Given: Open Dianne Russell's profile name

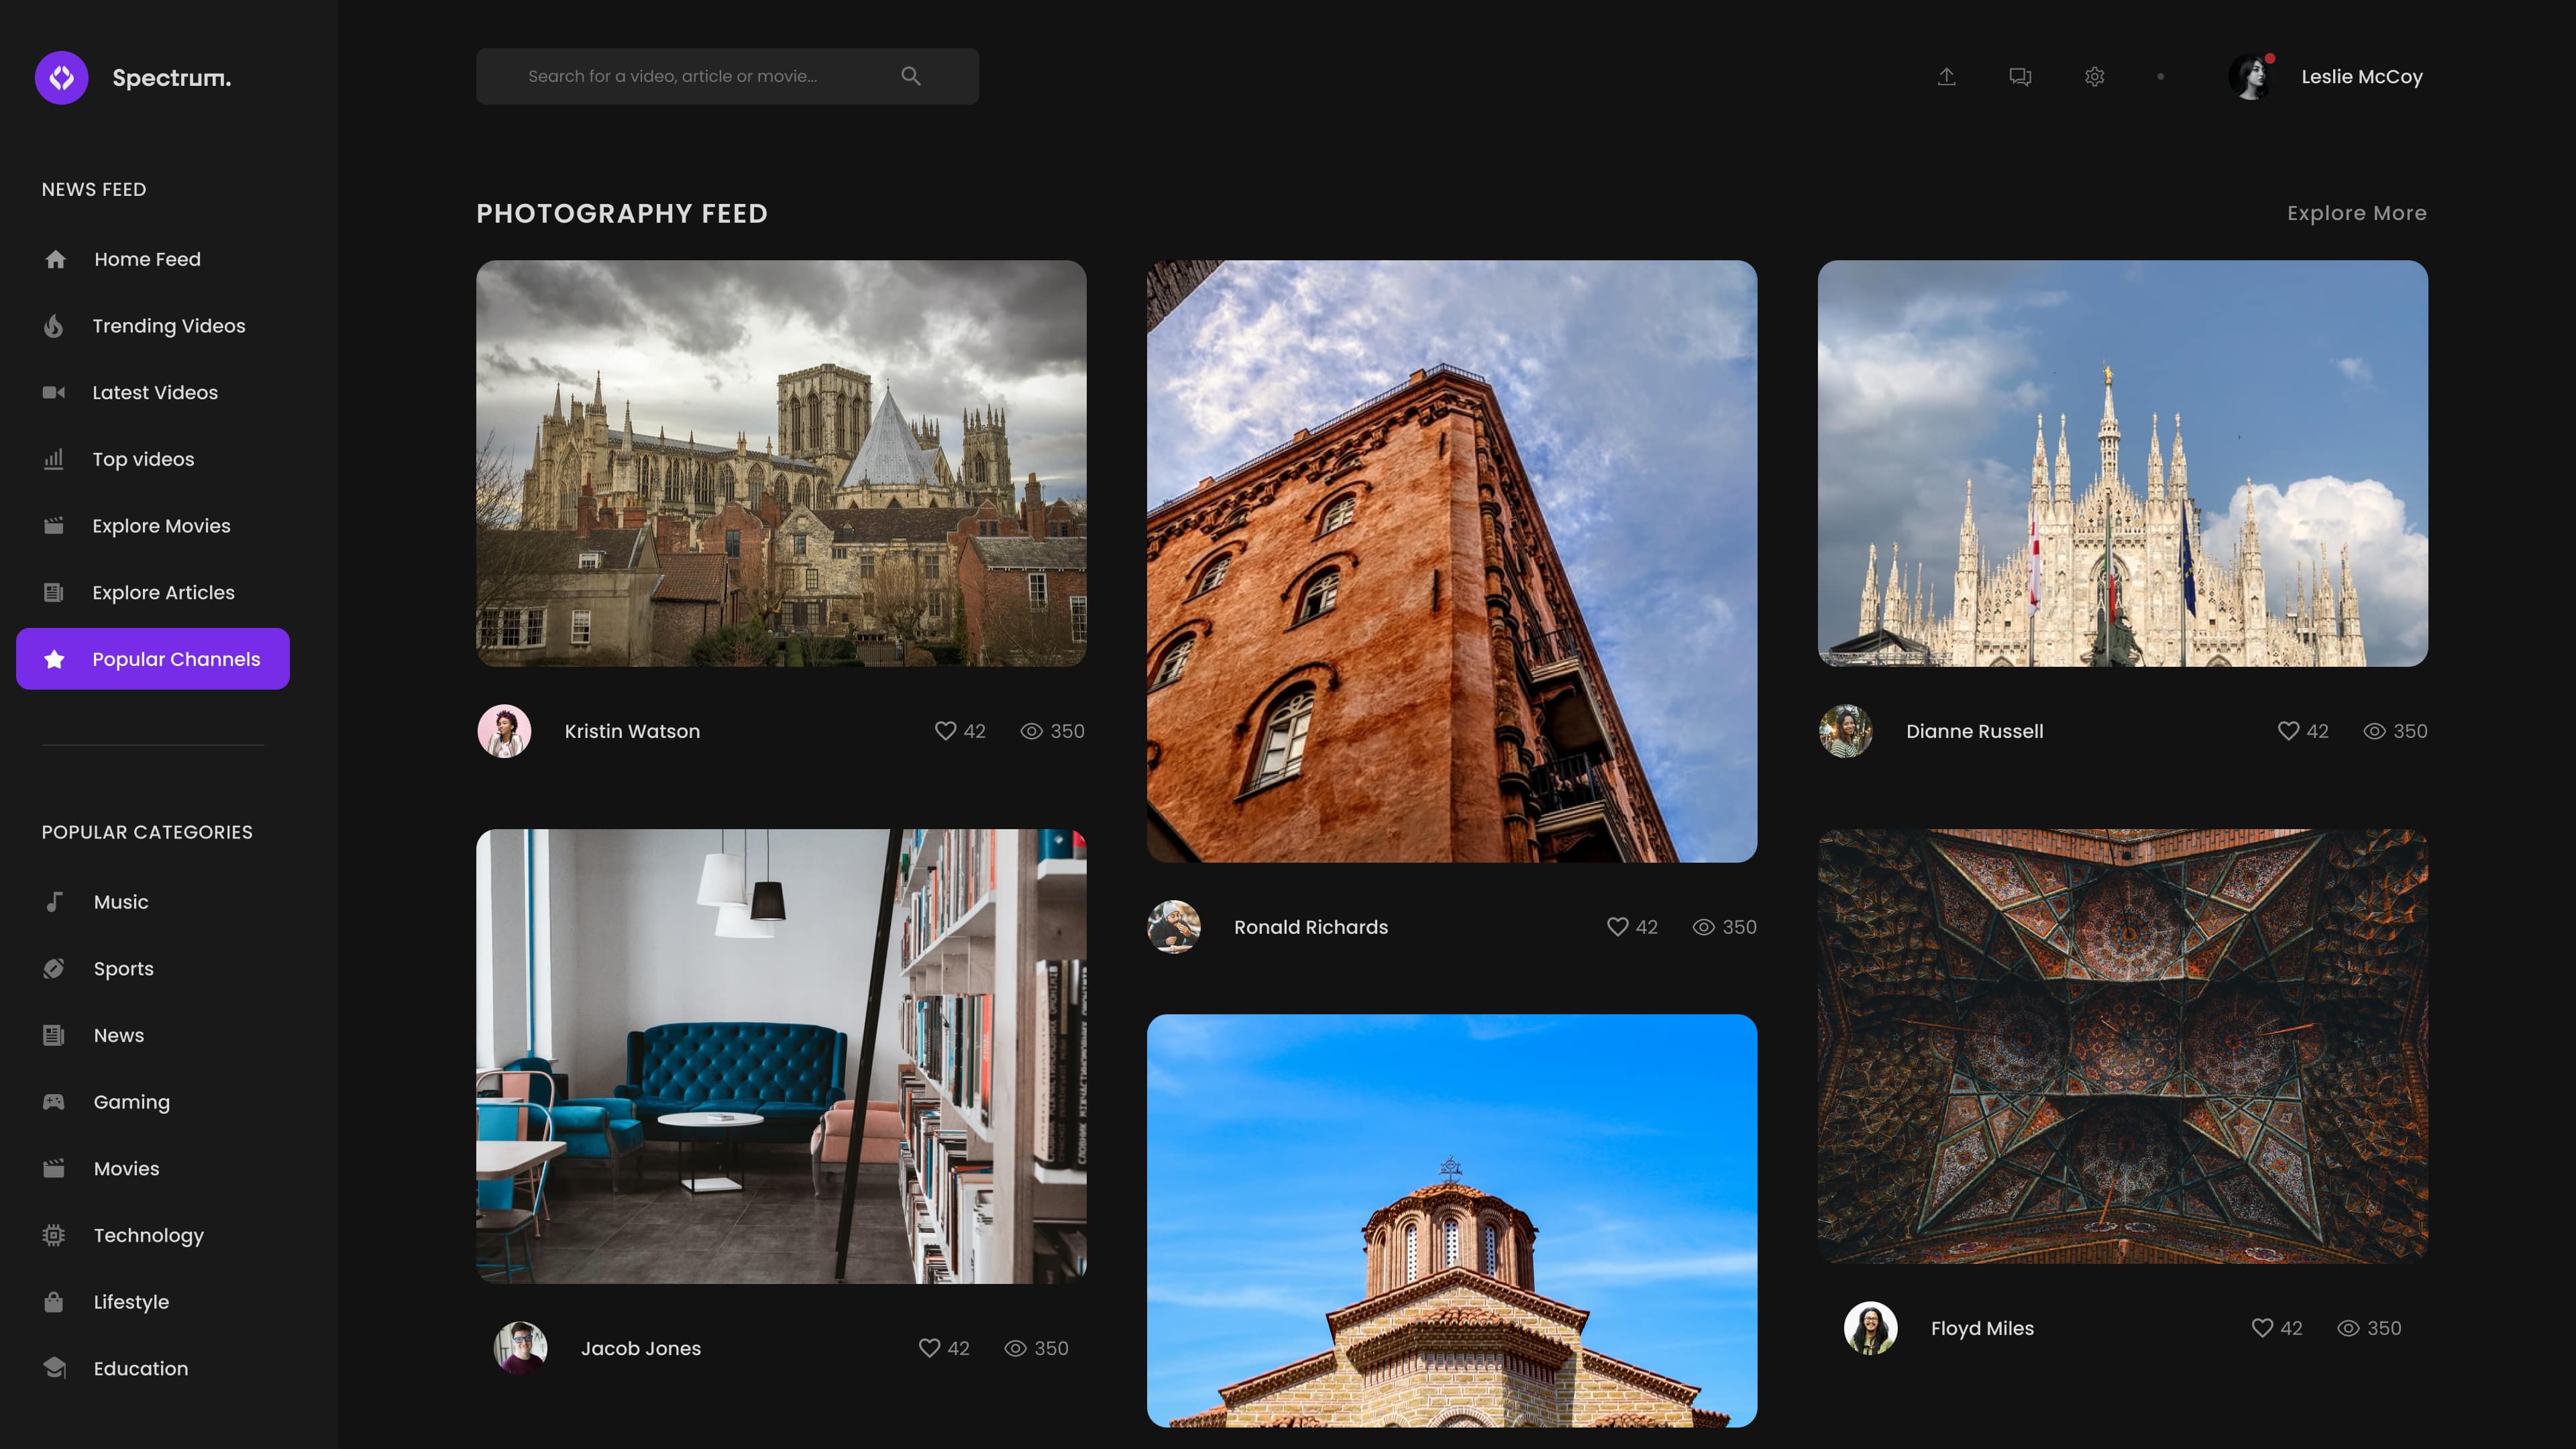Looking at the screenshot, I should click(1974, 731).
